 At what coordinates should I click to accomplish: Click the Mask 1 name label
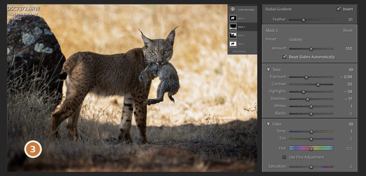241,44
